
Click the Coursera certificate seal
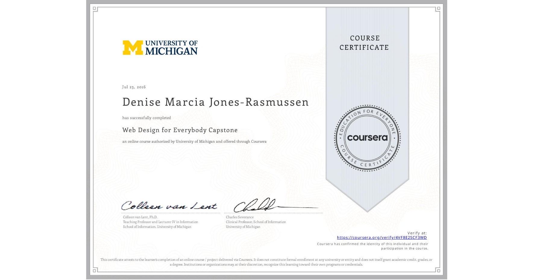[367, 138]
